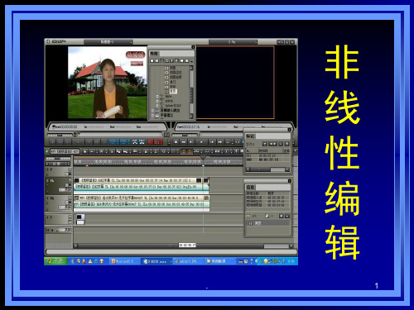Viewport: 414px width, 310px height.
Task: Select marker 001 row in marker list
Action: point(267,155)
